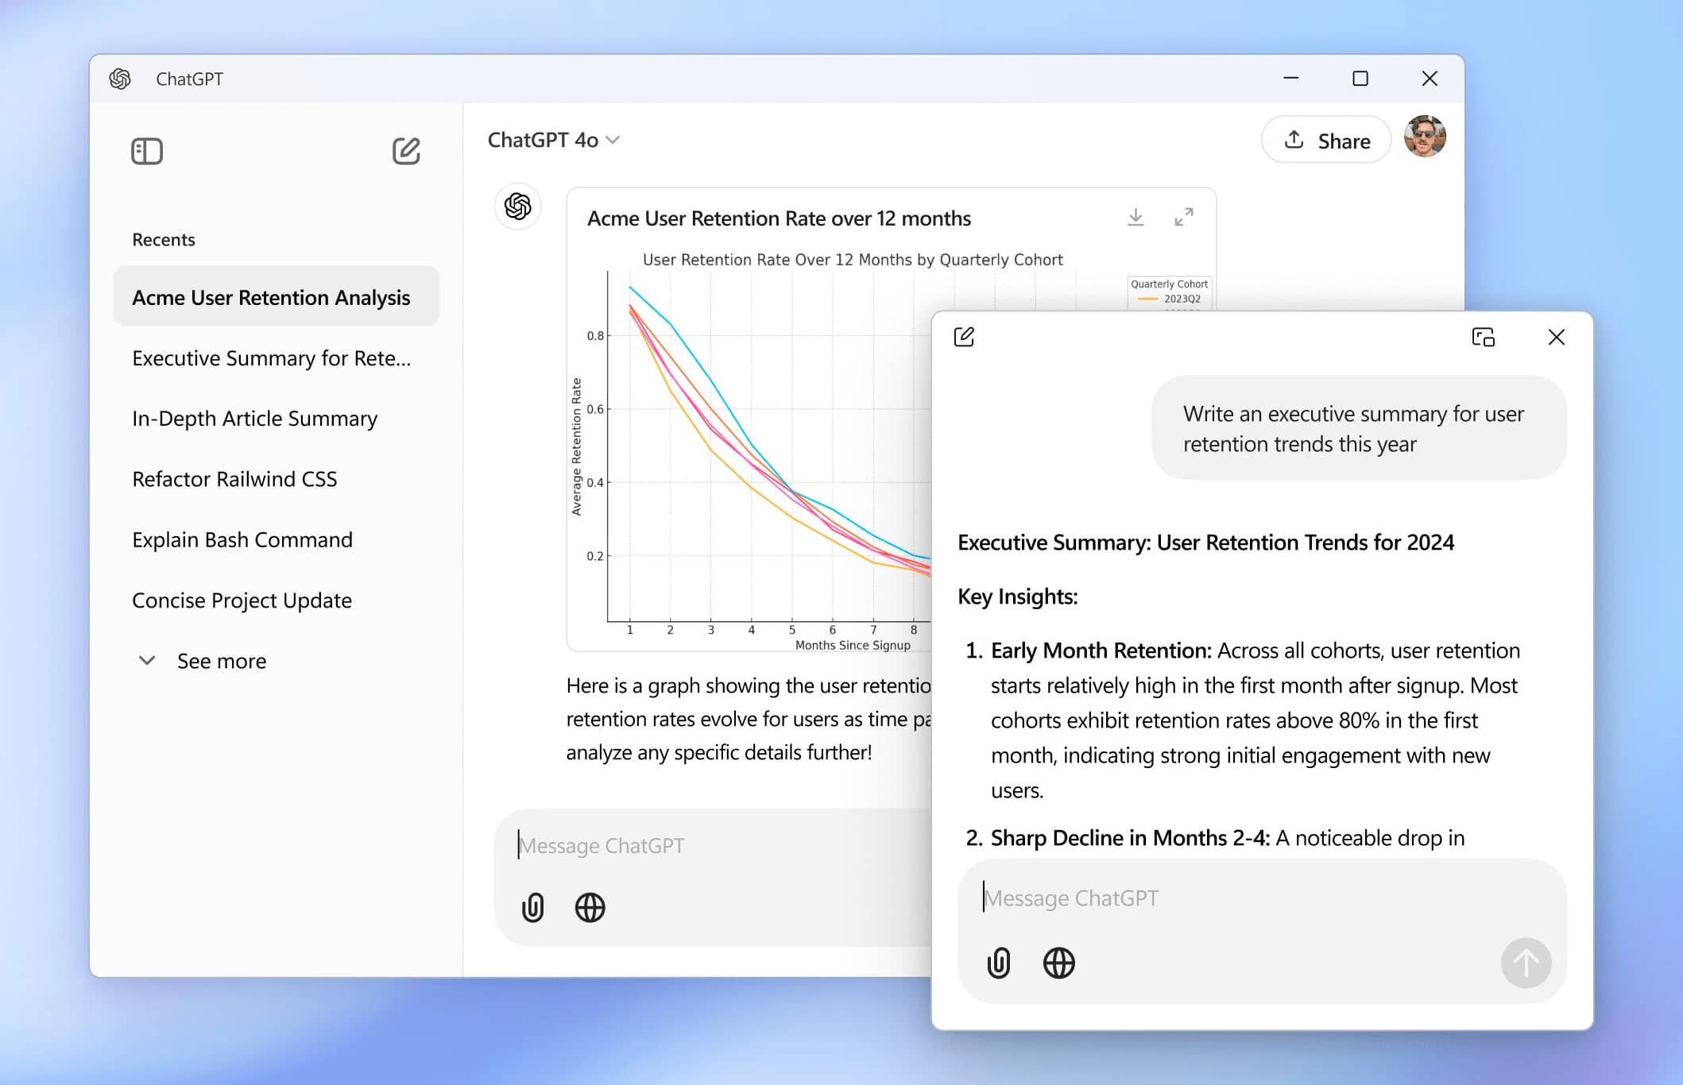Expand the chart to fullscreen
1683x1085 pixels.
point(1183,217)
